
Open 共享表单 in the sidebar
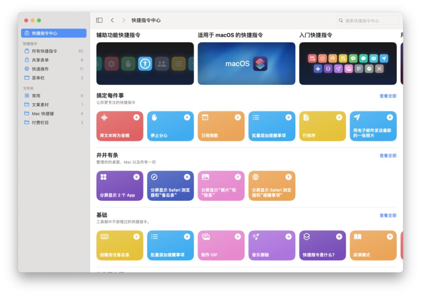tap(54, 60)
